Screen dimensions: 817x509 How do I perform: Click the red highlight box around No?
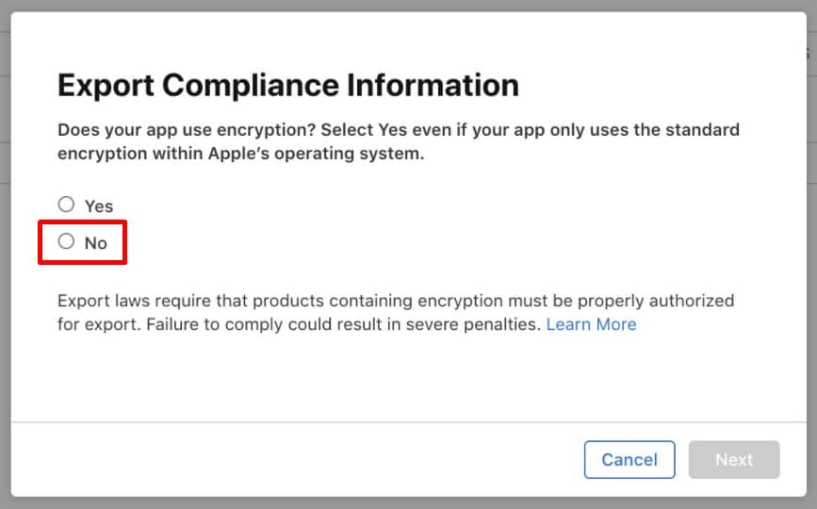pos(83,242)
